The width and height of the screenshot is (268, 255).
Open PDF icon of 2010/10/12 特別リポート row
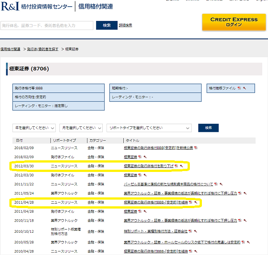coord(190,231)
